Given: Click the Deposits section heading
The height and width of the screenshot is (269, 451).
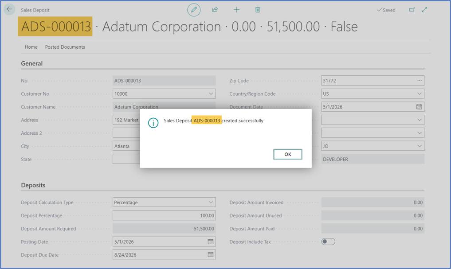Looking at the screenshot, I should pyautogui.click(x=33, y=185).
